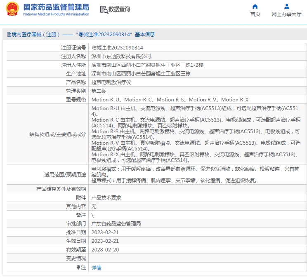Click the product name 超声电刺激治疗仪

click(x=111, y=82)
